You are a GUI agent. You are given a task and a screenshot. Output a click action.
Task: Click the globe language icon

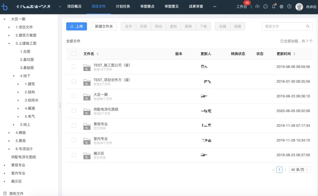[281, 6]
